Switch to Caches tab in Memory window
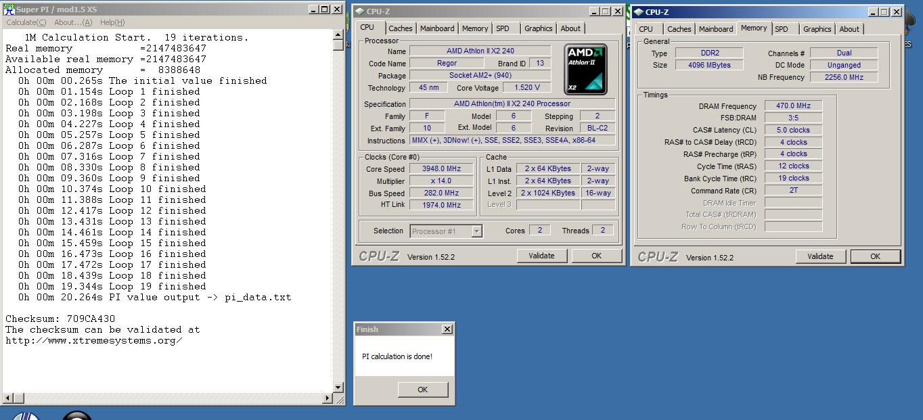This screenshot has height=420, width=923. coord(679,29)
